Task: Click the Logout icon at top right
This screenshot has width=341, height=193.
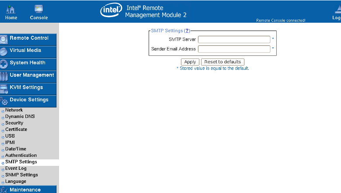Action: 338,9
